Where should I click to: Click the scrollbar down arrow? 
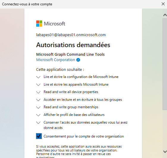(x=165, y=151)
